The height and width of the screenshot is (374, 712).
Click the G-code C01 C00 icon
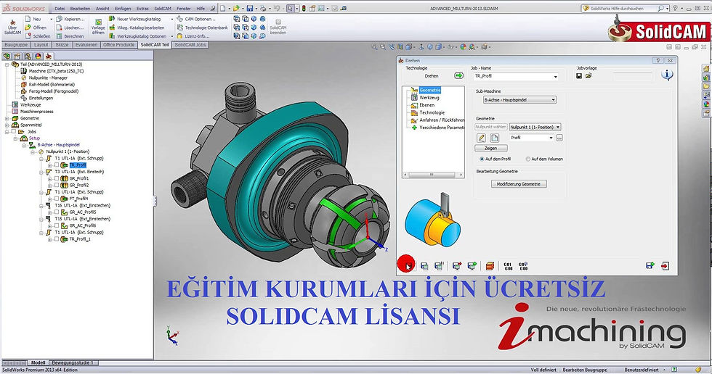(508, 266)
